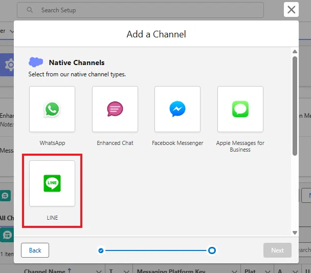Select Apple Messages for Business tile

(240, 109)
